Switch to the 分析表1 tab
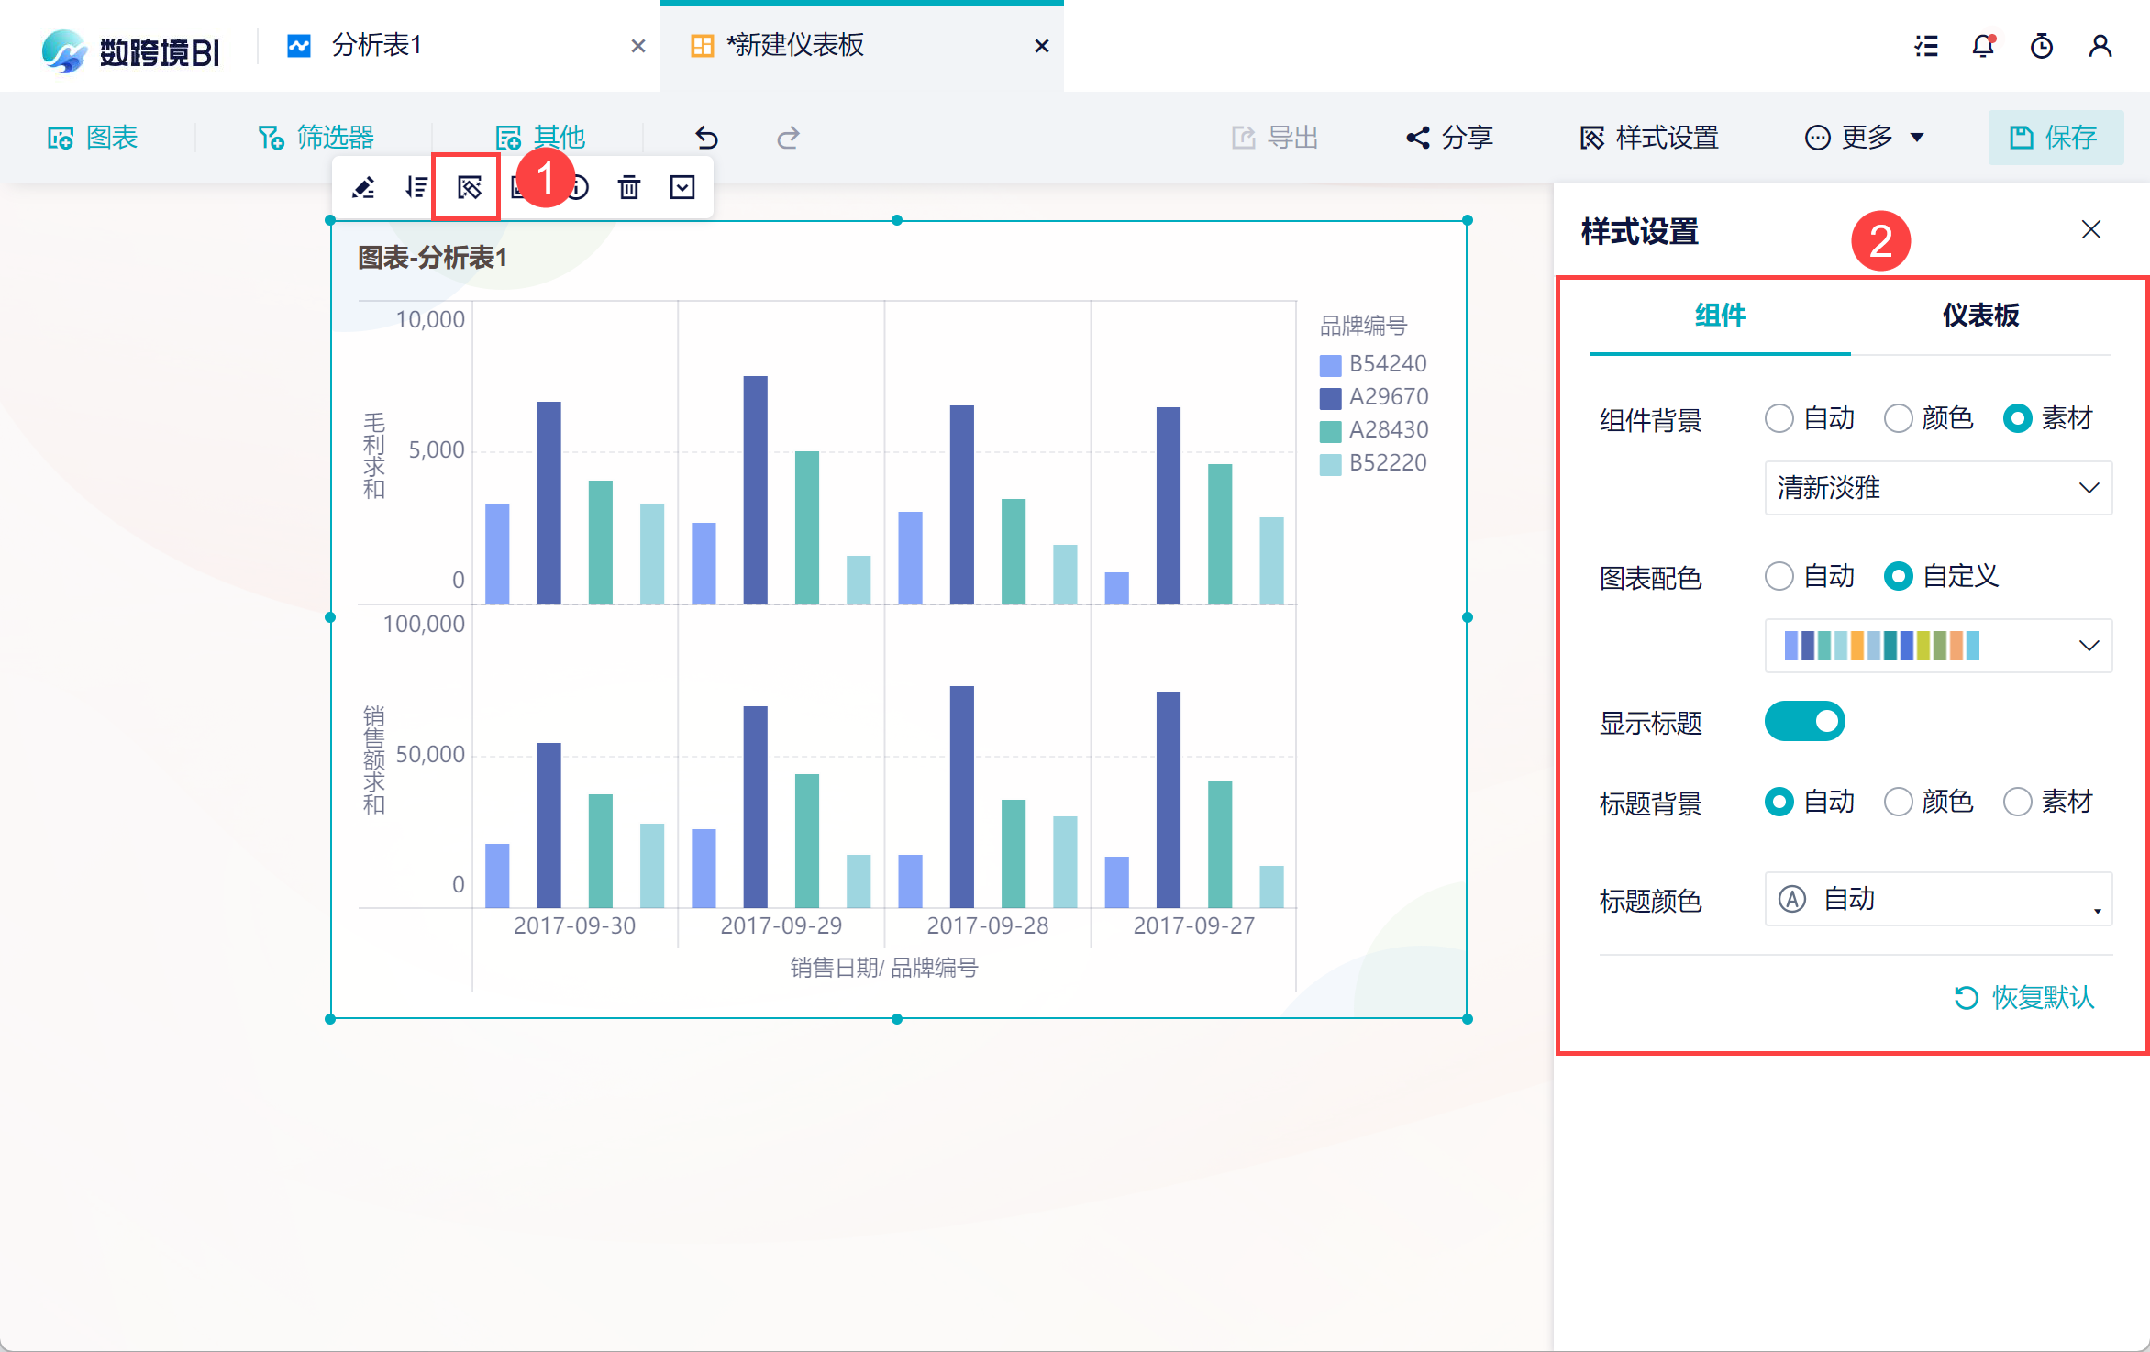The height and width of the screenshot is (1352, 2150). 378,46
